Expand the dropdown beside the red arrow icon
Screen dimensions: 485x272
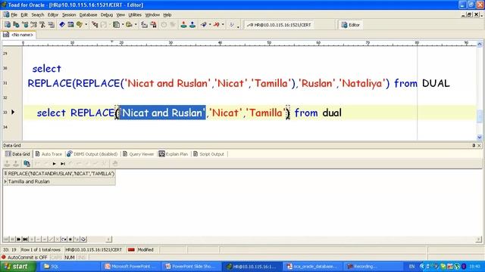click(223, 25)
